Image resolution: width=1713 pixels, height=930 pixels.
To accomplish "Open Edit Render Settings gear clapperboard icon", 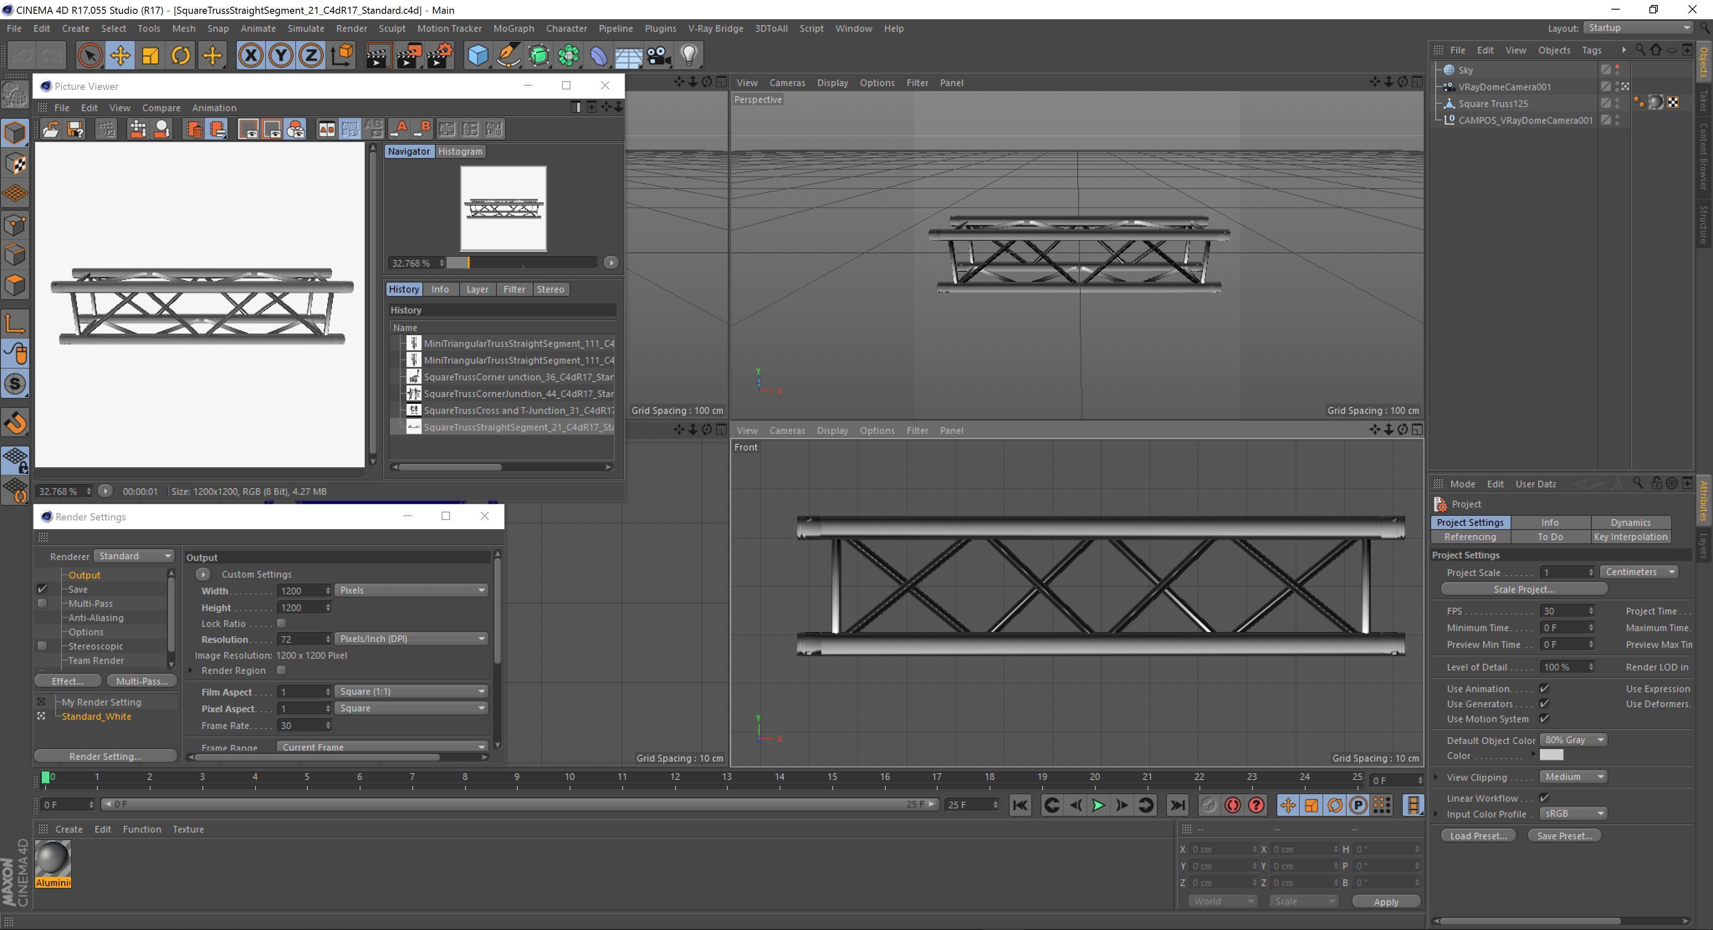I will (x=440, y=56).
